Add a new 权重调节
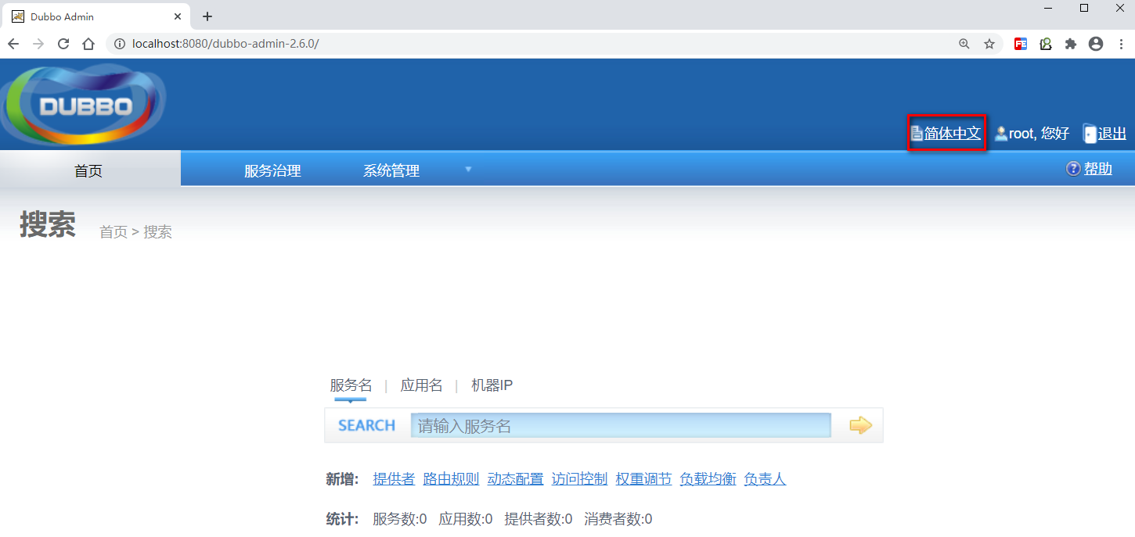Viewport: 1135px width, 537px height. (x=643, y=479)
